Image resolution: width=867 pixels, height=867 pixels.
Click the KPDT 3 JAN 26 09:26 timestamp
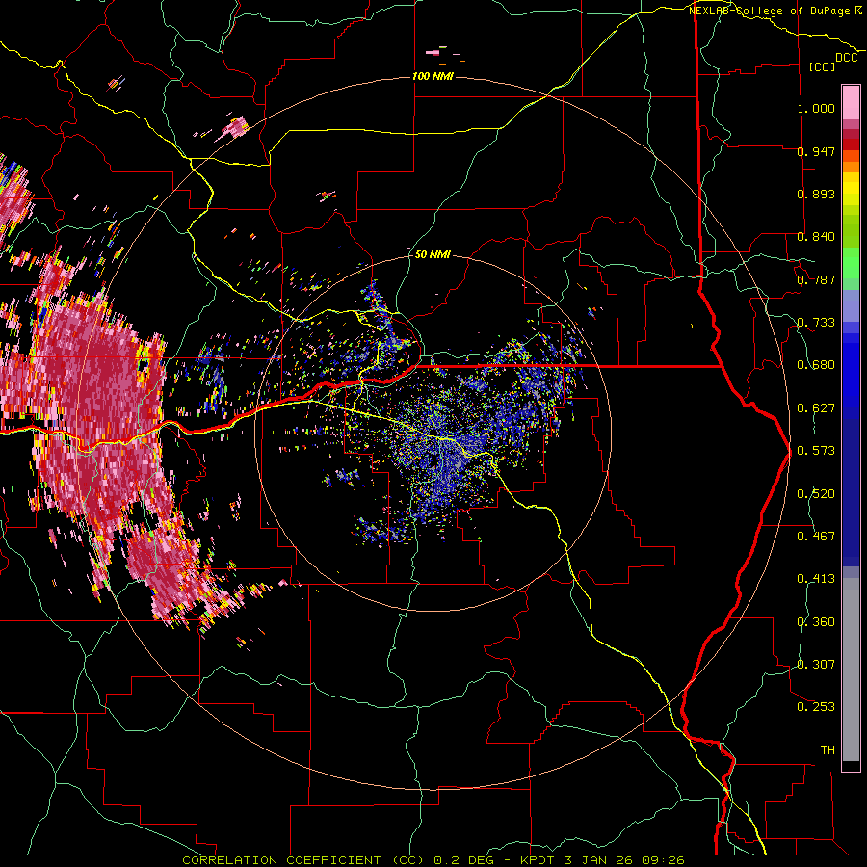(602, 860)
